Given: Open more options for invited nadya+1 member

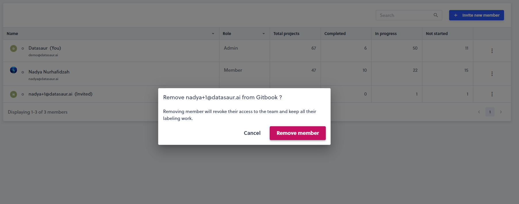Looking at the screenshot, I should tap(492, 94).
